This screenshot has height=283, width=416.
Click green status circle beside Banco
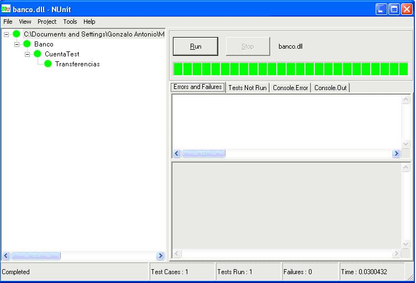[27, 44]
